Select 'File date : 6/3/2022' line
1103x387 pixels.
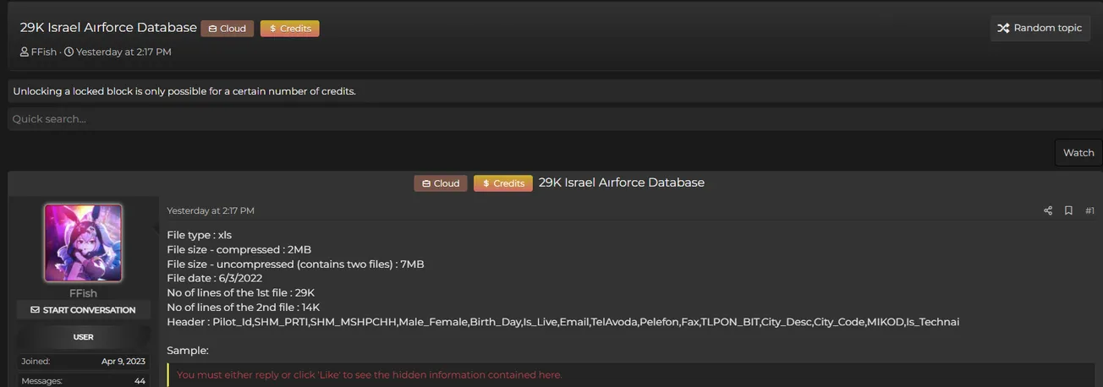pyautogui.click(x=214, y=278)
